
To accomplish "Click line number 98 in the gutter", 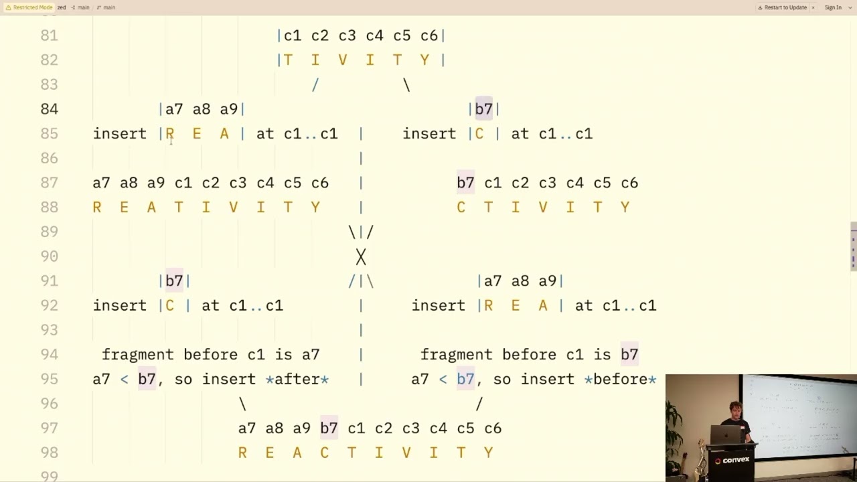I will click(x=50, y=453).
